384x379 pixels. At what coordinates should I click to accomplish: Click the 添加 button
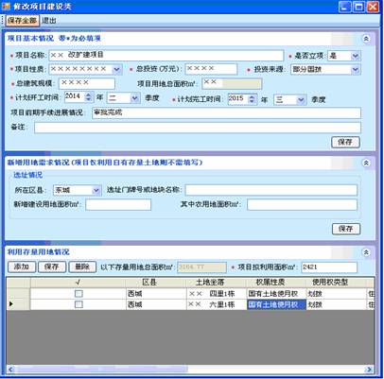(22, 267)
